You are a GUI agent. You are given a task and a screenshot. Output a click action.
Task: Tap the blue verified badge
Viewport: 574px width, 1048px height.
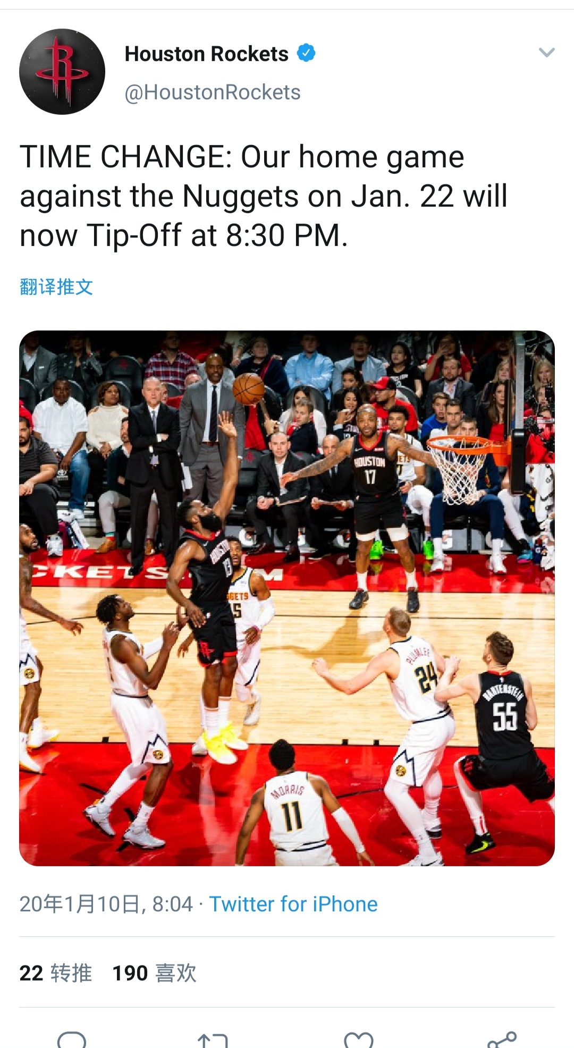306,53
